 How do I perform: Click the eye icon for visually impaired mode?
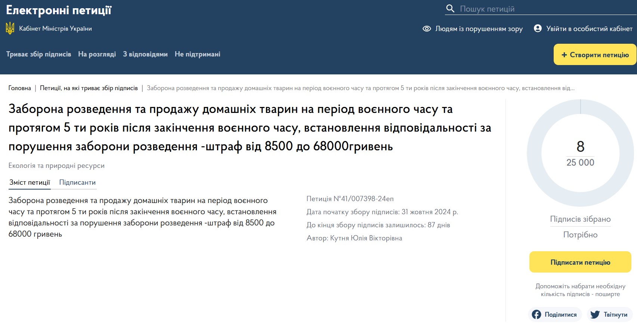pos(427,29)
